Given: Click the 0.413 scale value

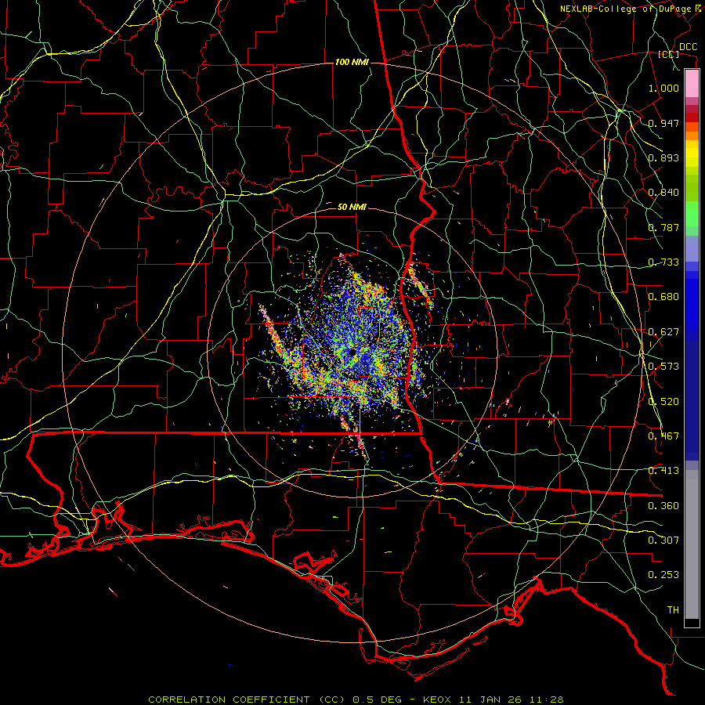Looking at the screenshot, I should coord(663,470).
